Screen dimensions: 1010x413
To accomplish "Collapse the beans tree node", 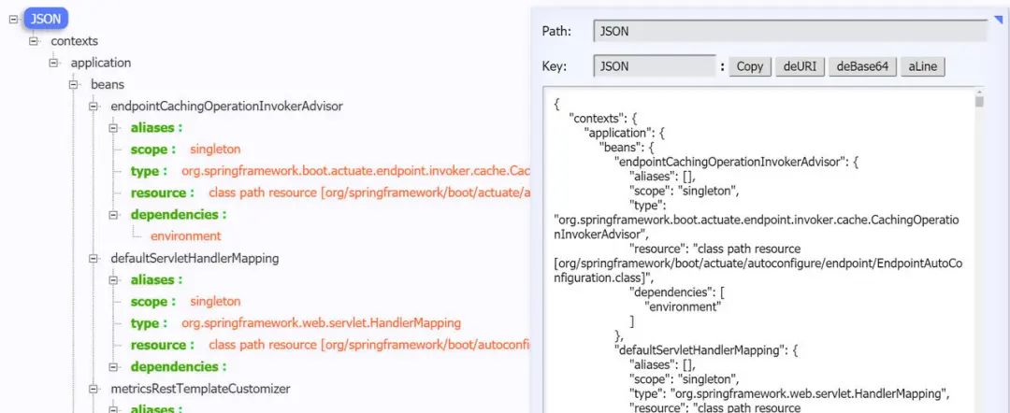I will coord(74,84).
